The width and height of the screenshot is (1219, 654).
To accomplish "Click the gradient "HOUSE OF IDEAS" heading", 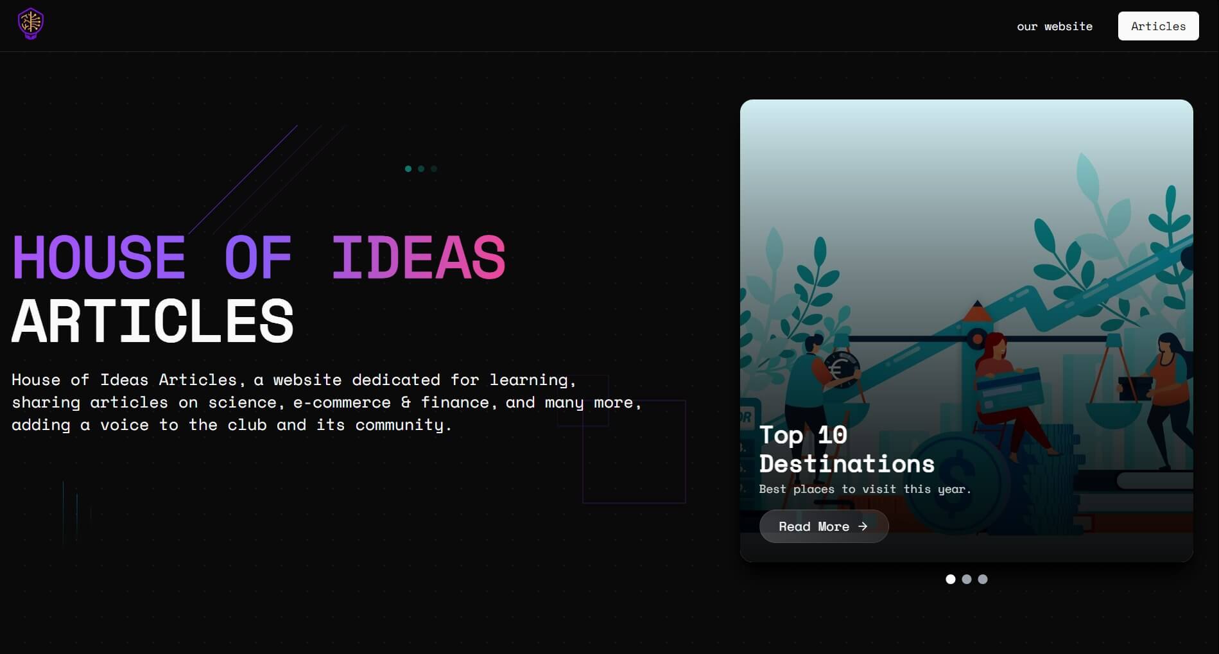I will pos(259,258).
